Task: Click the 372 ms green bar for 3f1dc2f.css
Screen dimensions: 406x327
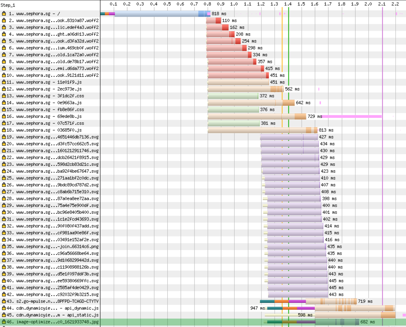Action: coord(233,96)
